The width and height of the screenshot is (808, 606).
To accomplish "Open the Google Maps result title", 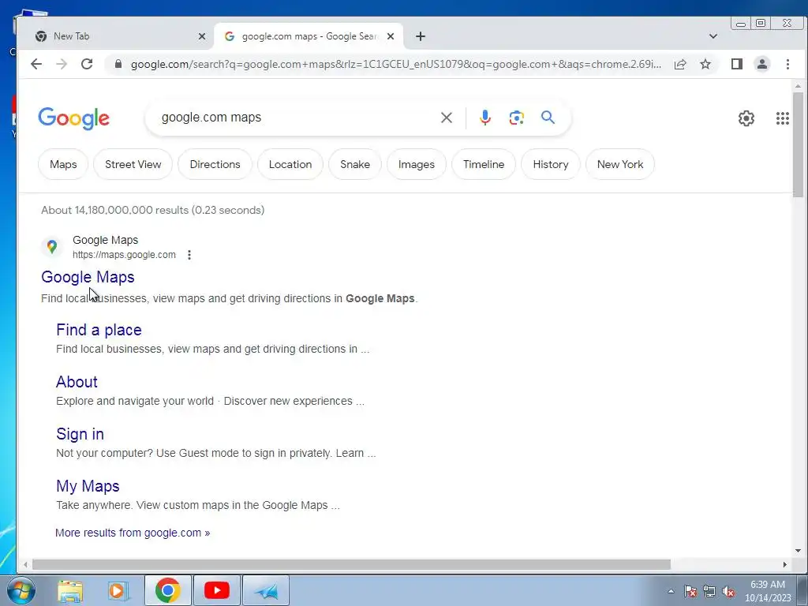I will click(x=88, y=277).
